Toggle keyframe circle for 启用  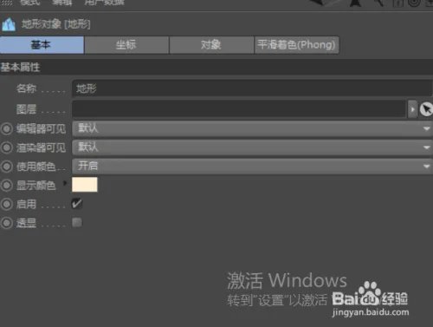7,204
